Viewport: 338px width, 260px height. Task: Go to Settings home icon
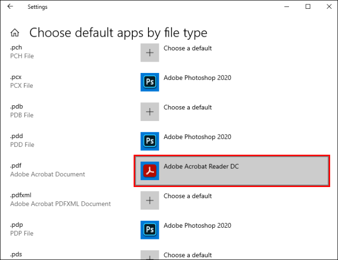15,33
